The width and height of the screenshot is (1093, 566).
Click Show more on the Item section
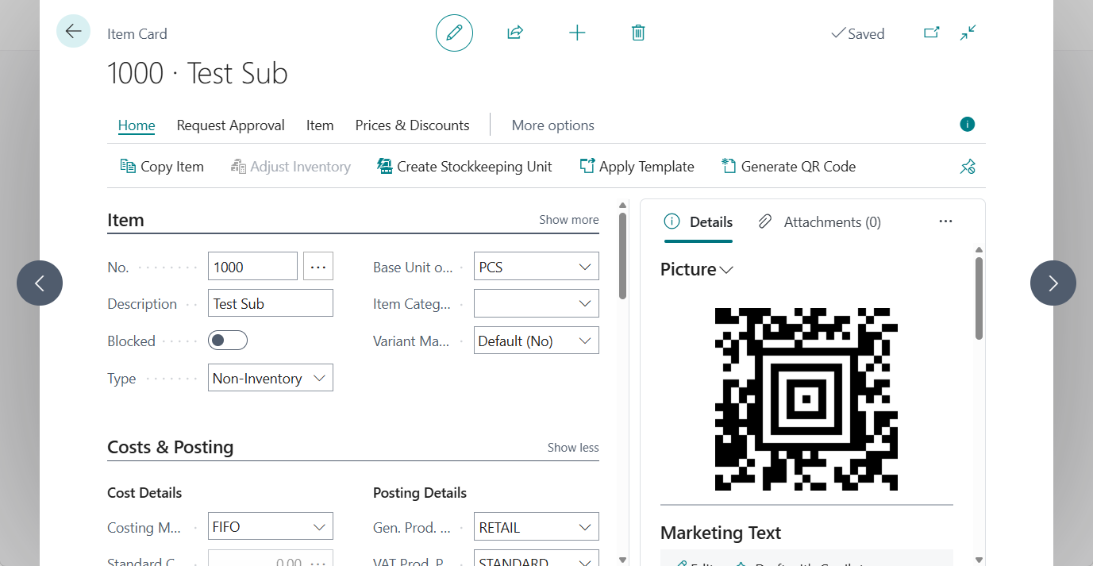568,219
